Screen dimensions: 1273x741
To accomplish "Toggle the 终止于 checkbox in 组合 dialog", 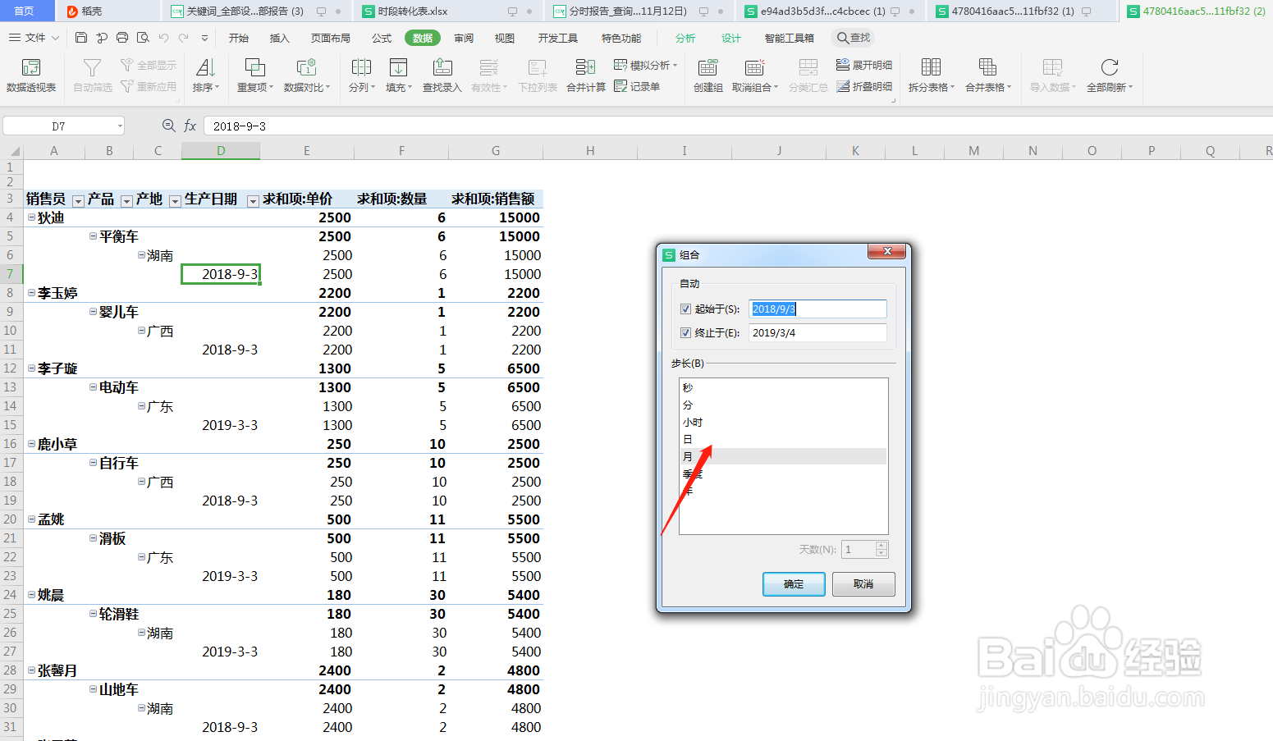I will 685,333.
